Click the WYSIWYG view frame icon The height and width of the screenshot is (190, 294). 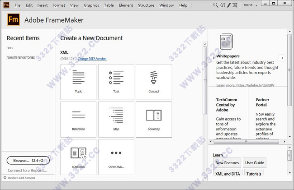click(x=235, y=5)
